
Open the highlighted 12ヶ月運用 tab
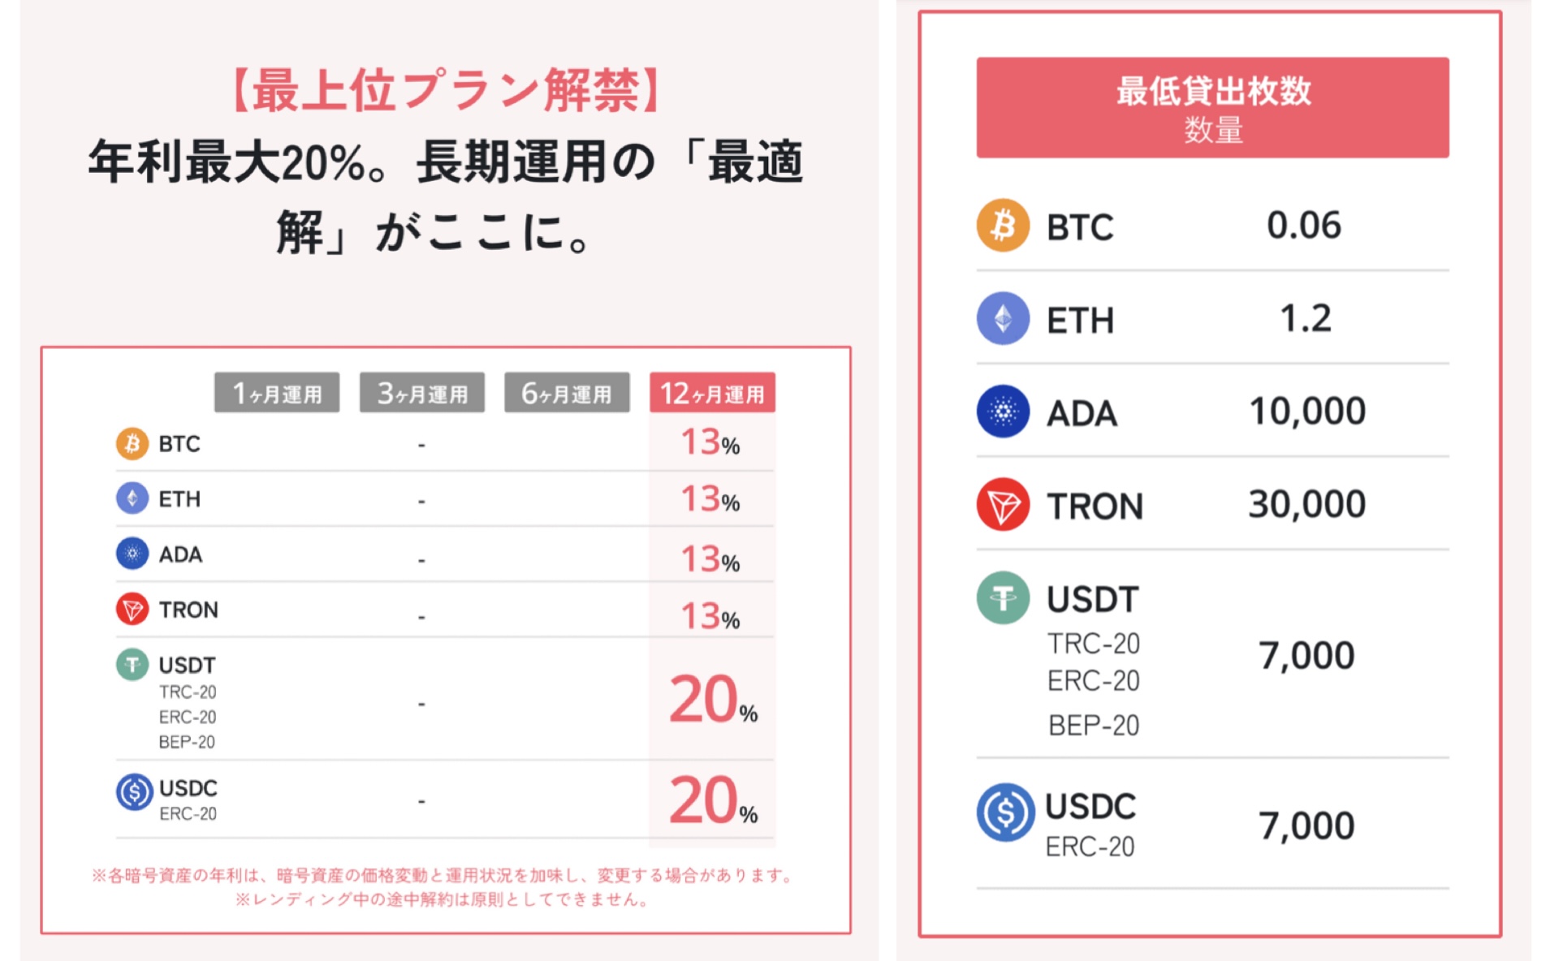click(712, 394)
